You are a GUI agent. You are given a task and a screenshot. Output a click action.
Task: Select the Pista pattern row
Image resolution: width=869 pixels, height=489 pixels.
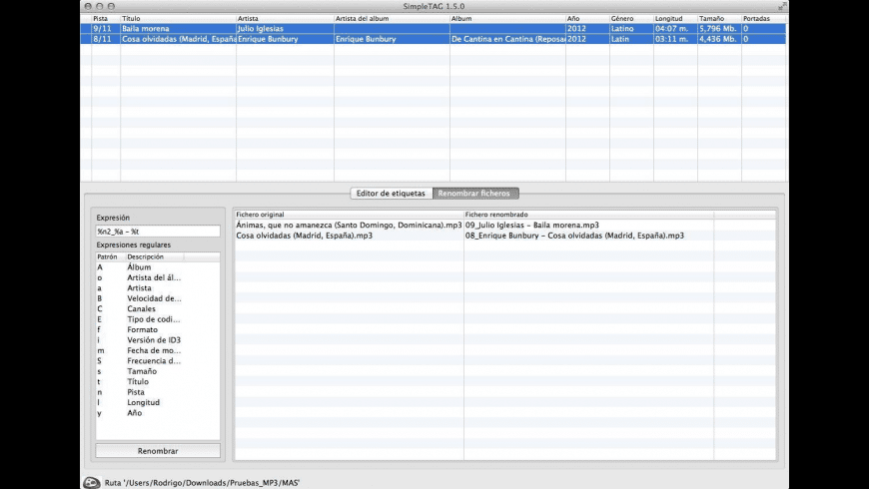[158, 392]
